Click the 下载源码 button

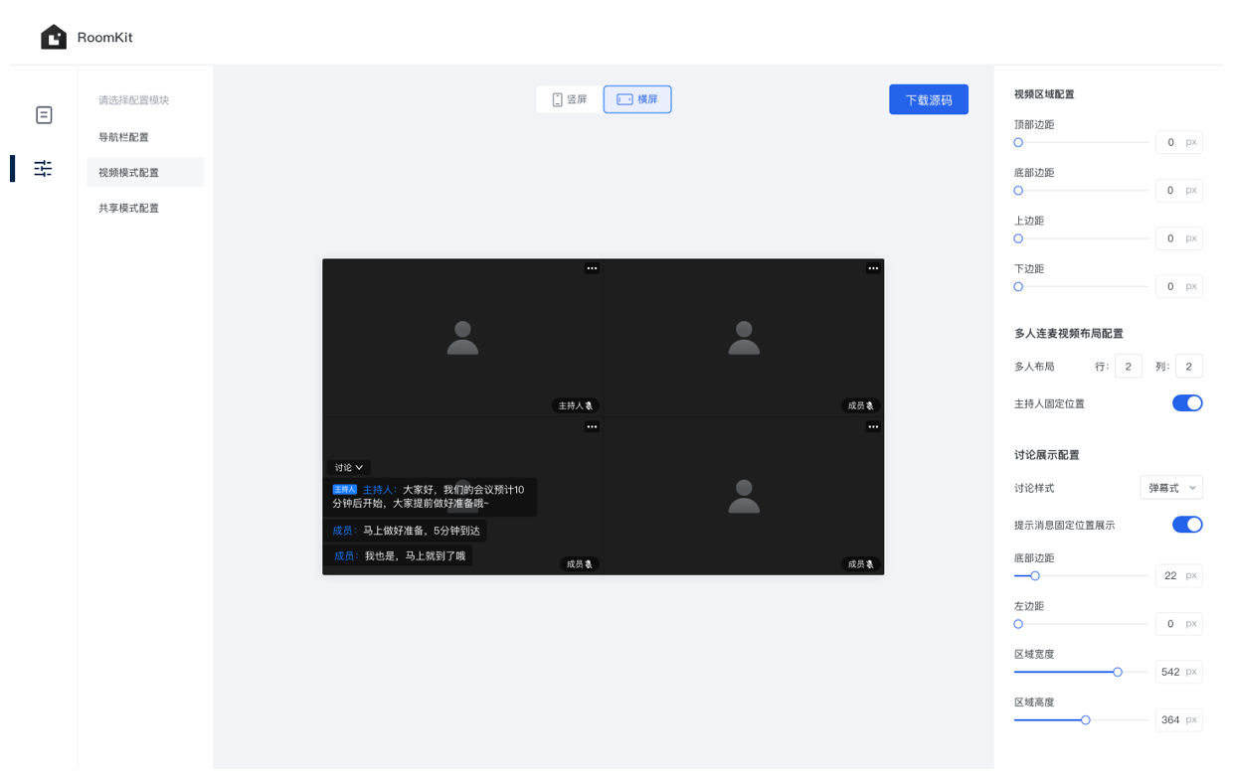tap(929, 99)
